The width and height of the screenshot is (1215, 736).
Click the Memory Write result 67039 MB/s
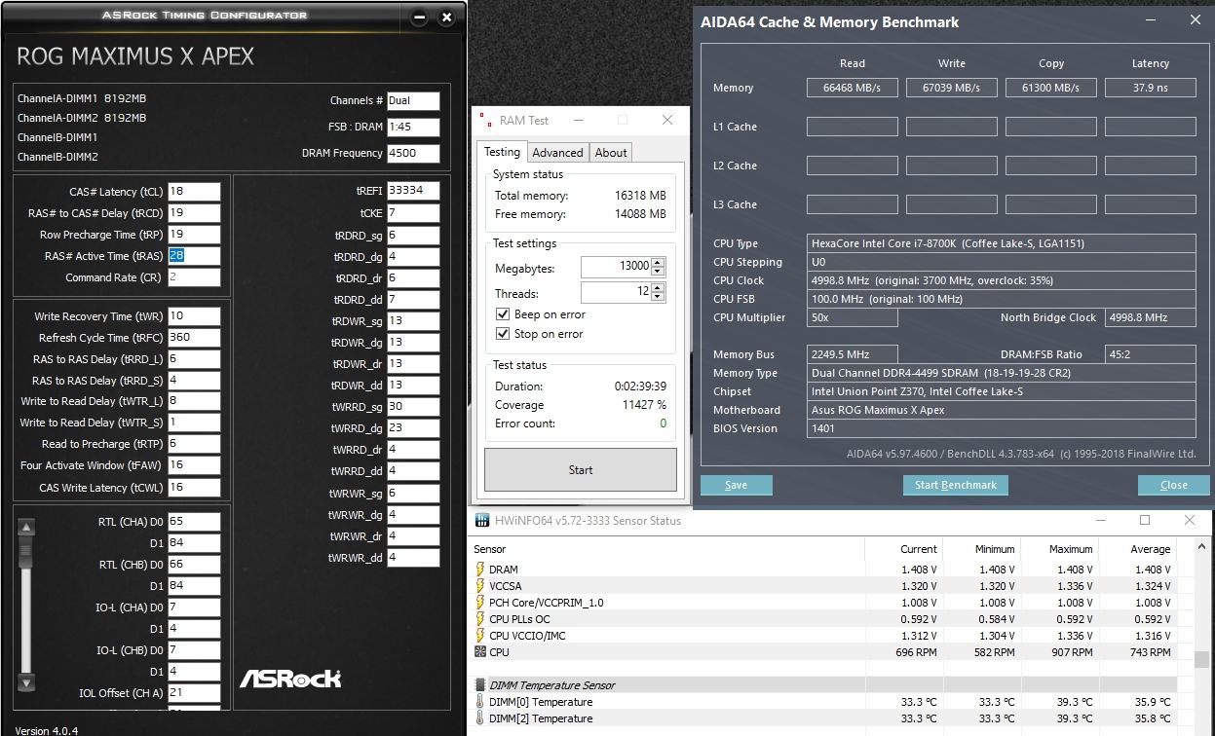952,88
